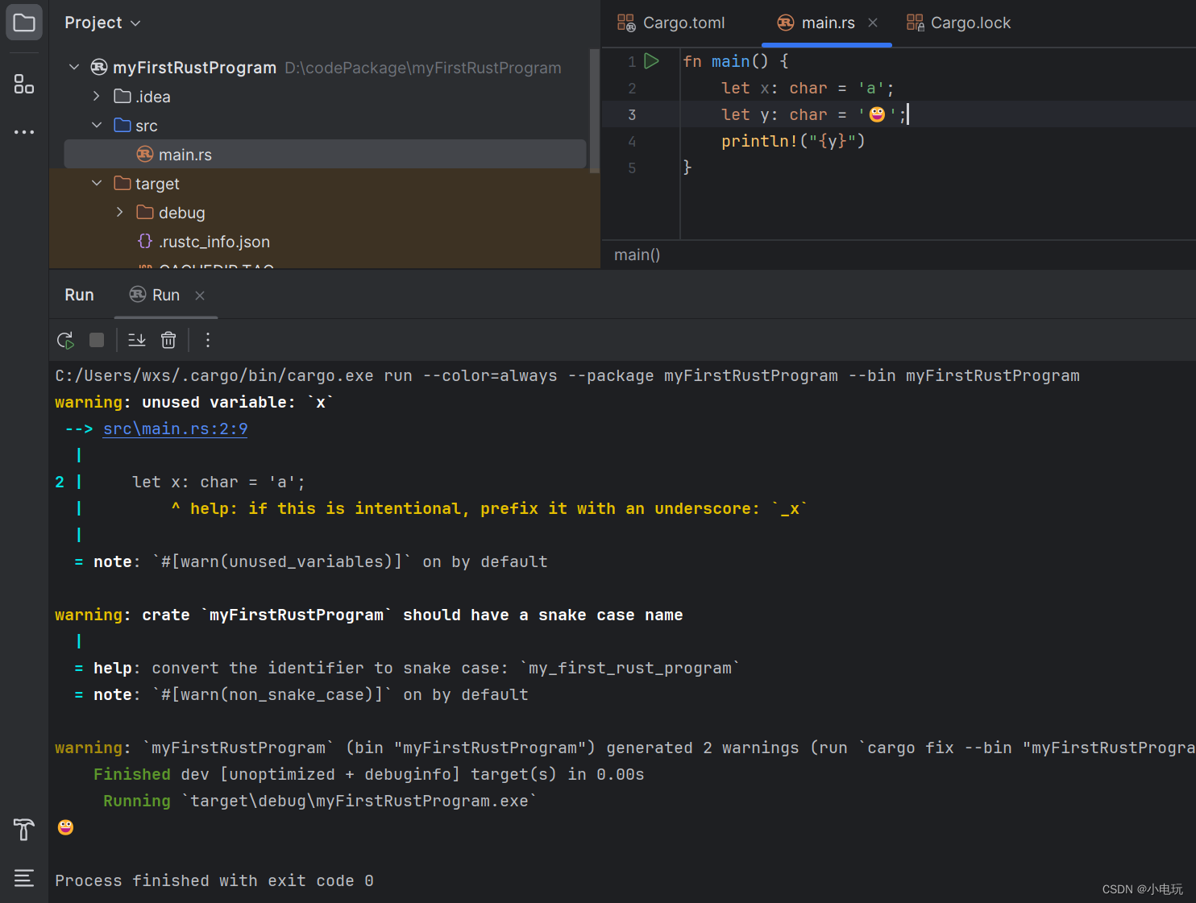
Task: Select the .idea folder row
Action: 325,96
